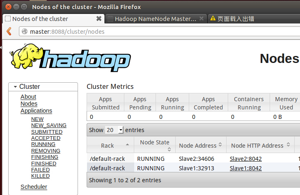Click the Memory Used column header
Viewport: 300px width, 195px height.
click(286, 103)
